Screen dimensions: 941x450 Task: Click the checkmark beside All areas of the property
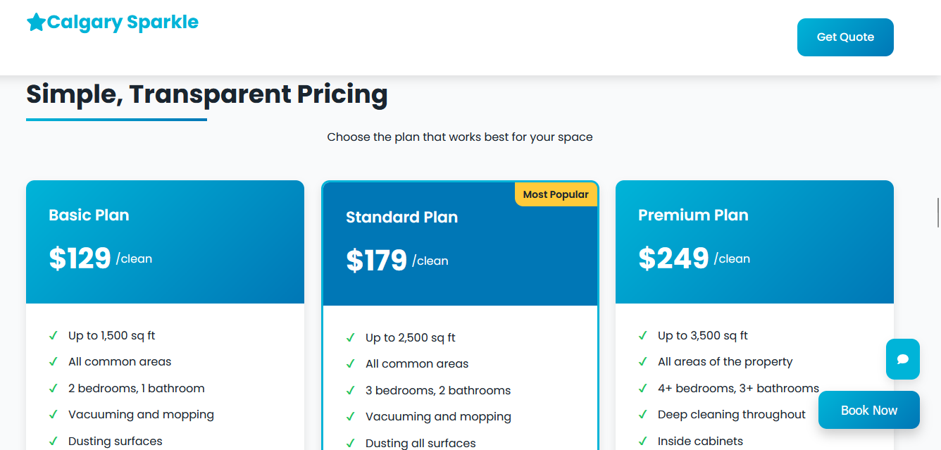coord(642,362)
